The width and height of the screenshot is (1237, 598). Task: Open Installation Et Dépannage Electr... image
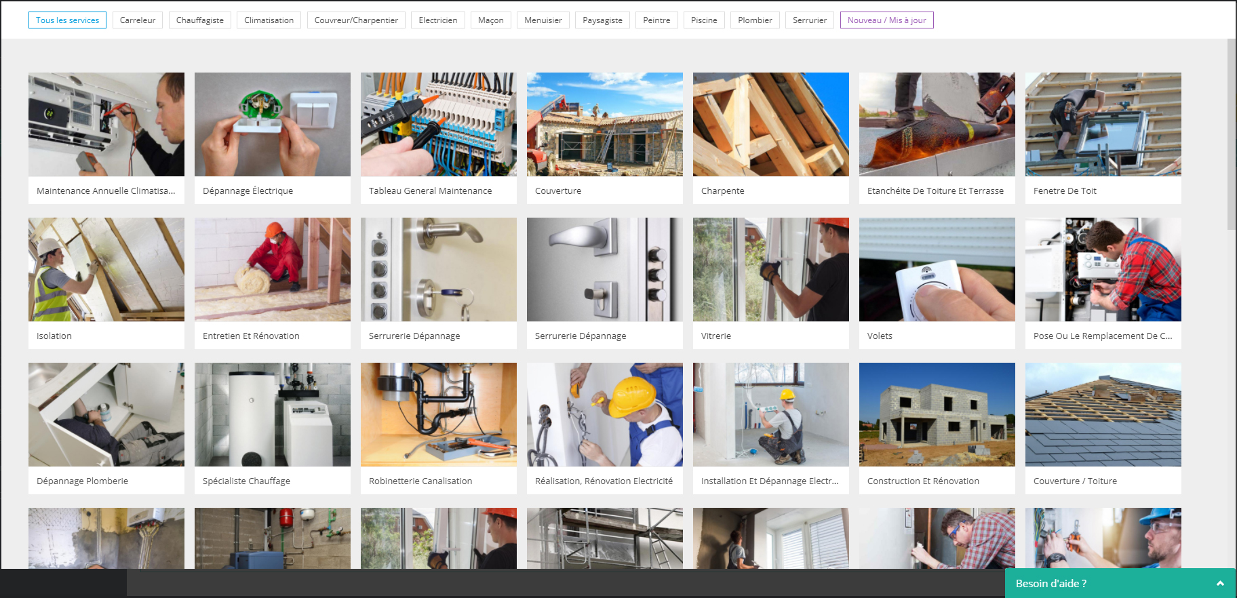(771, 415)
